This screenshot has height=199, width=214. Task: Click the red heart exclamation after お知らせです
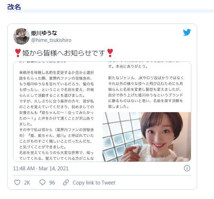pos(110,53)
